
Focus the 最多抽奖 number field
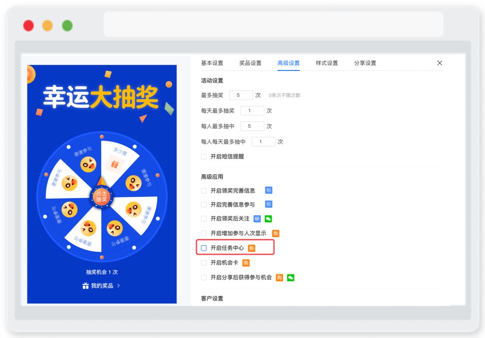pyautogui.click(x=241, y=95)
